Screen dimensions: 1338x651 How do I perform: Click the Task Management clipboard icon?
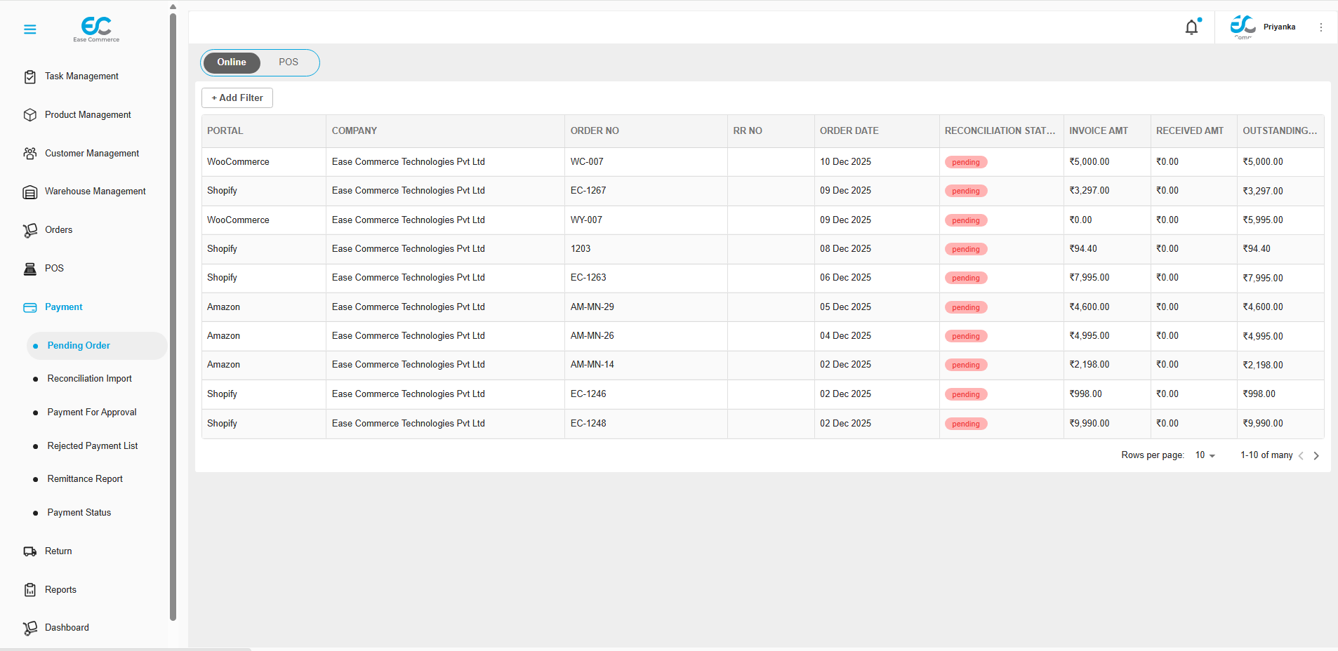[29, 76]
